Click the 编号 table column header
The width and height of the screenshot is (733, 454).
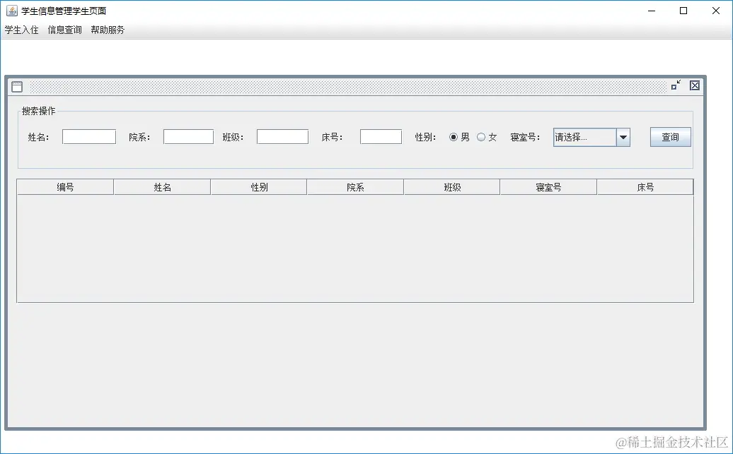[x=65, y=186]
